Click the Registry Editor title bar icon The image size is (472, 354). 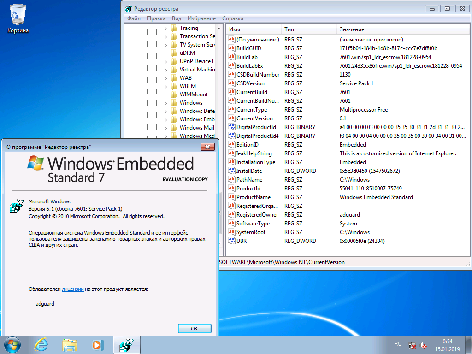point(129,8)
